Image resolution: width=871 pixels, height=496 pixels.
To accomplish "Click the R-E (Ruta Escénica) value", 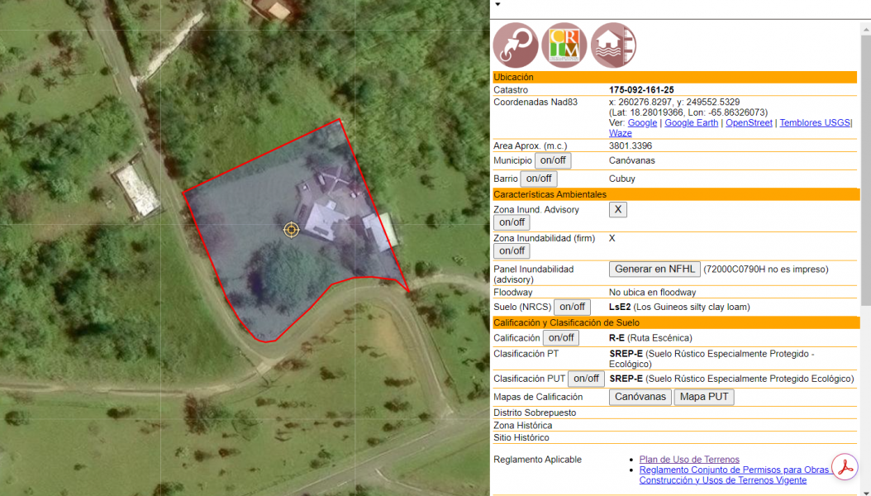I will coord(650,338).
